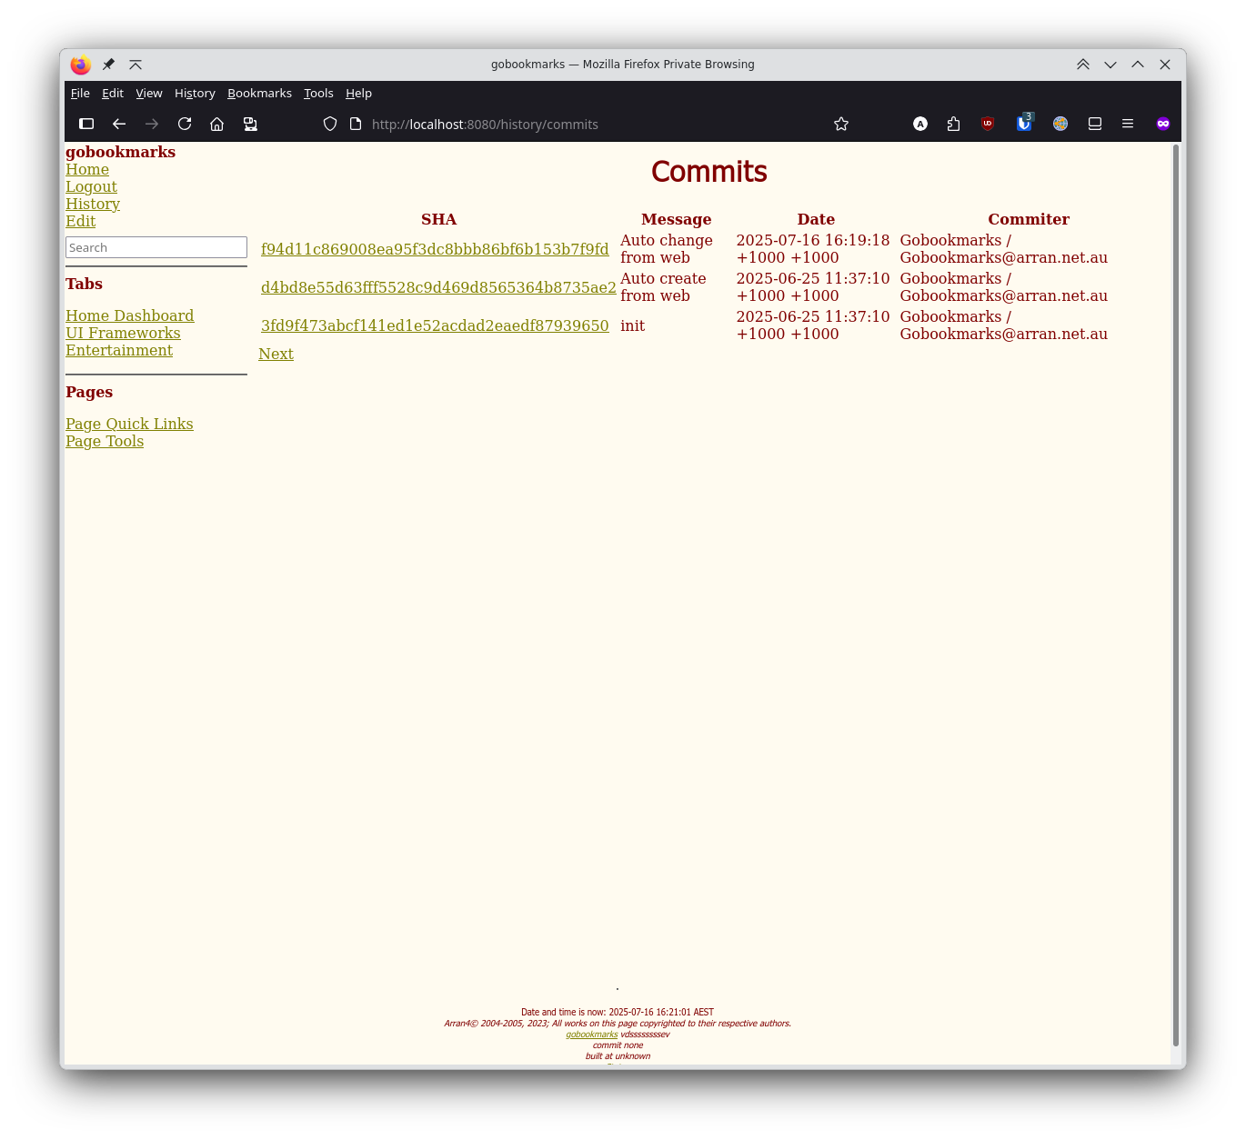Reload the page with refresh icon
Image resolution: width=1246 pixels, height=1140 pixels.
[185, 124]
